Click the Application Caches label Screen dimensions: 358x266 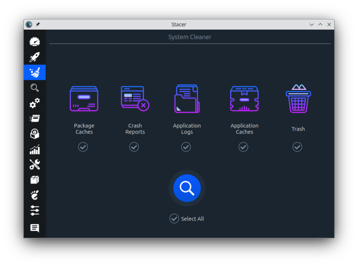pos(244,129)
